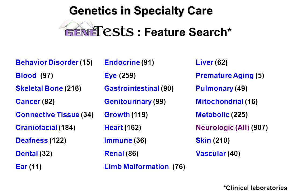
Task: Open the Genitourinary link
Action: [128, 102]
